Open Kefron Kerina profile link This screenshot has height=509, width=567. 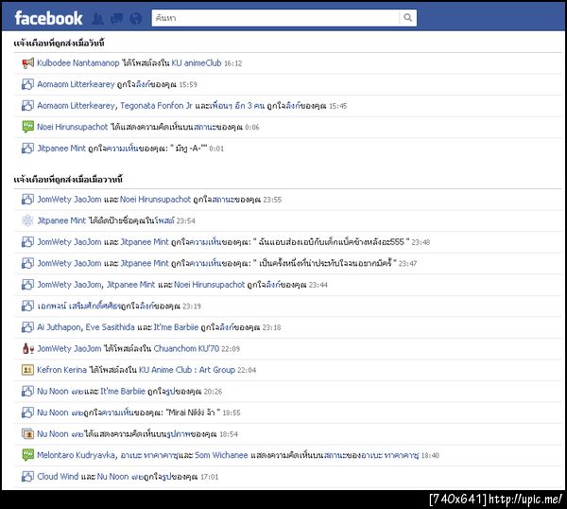coord(61,370)
